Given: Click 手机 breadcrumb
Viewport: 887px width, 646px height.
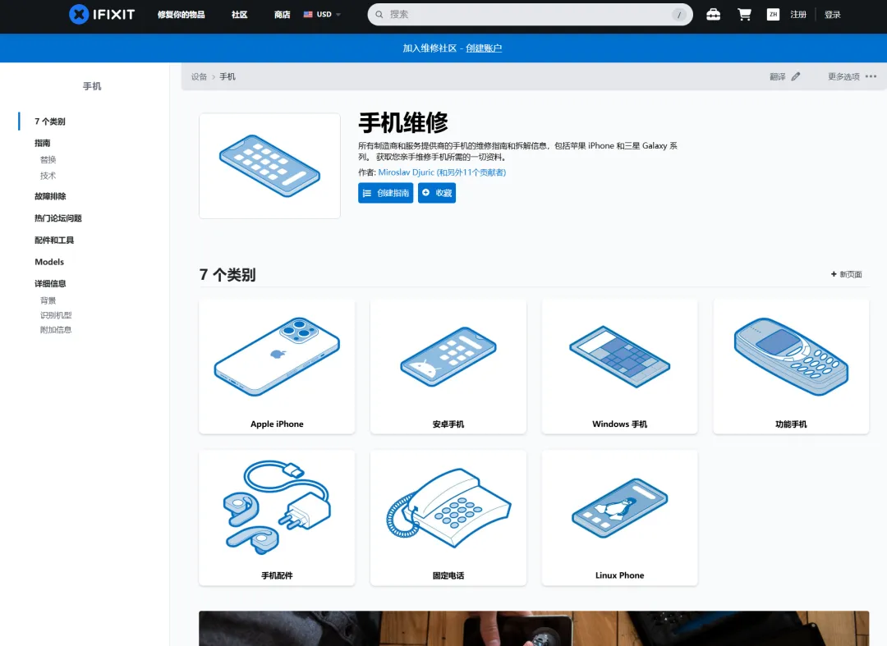Looking at the screenshot, I should coord(227,76).
